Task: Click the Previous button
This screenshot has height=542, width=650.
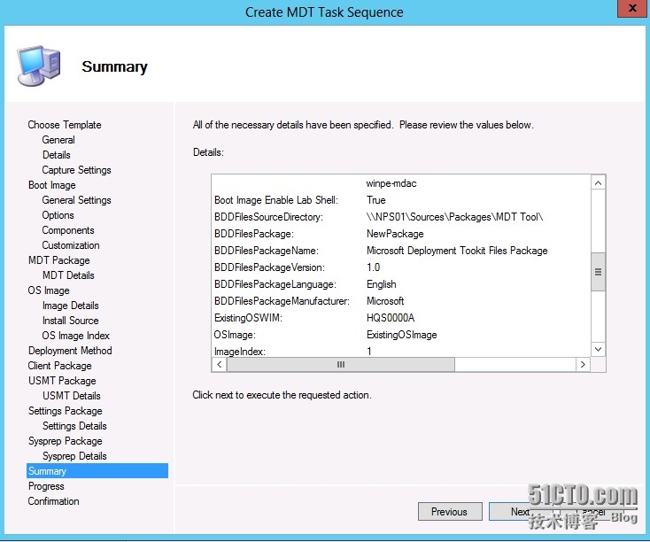Action: [x=449, y=512]
